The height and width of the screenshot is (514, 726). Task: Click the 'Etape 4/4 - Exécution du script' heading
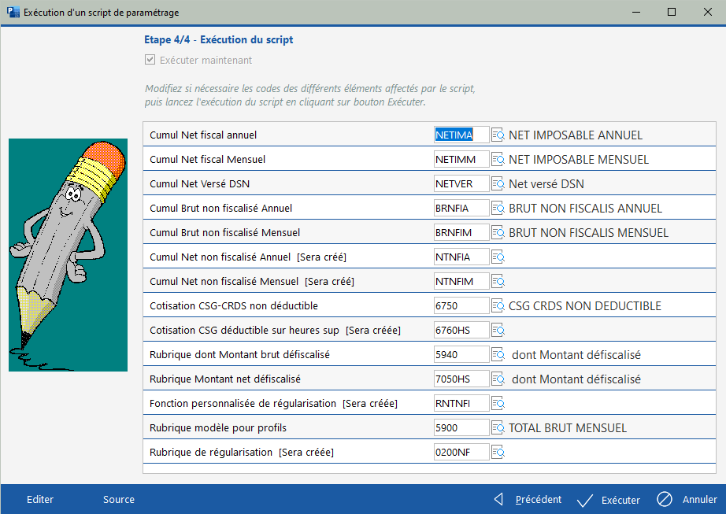coord(219,40)
